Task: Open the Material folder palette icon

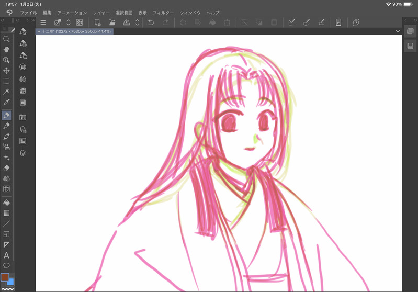Action: (x=23, y=117)
